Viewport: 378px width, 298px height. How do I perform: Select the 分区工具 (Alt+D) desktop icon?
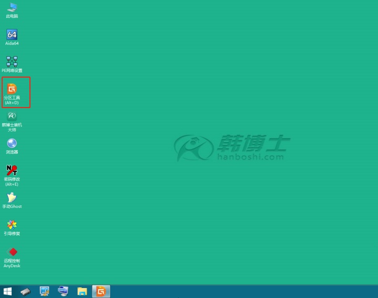12,94
